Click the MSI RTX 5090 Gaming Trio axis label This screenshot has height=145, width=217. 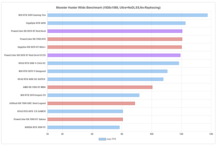click(32, 15)
